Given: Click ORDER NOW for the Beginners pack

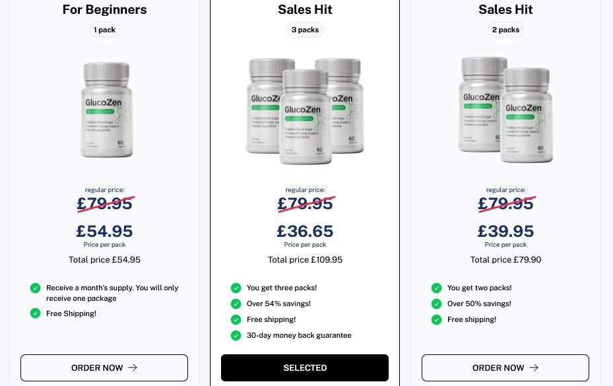Looking at the screenshot, I should tap(104, 368).
